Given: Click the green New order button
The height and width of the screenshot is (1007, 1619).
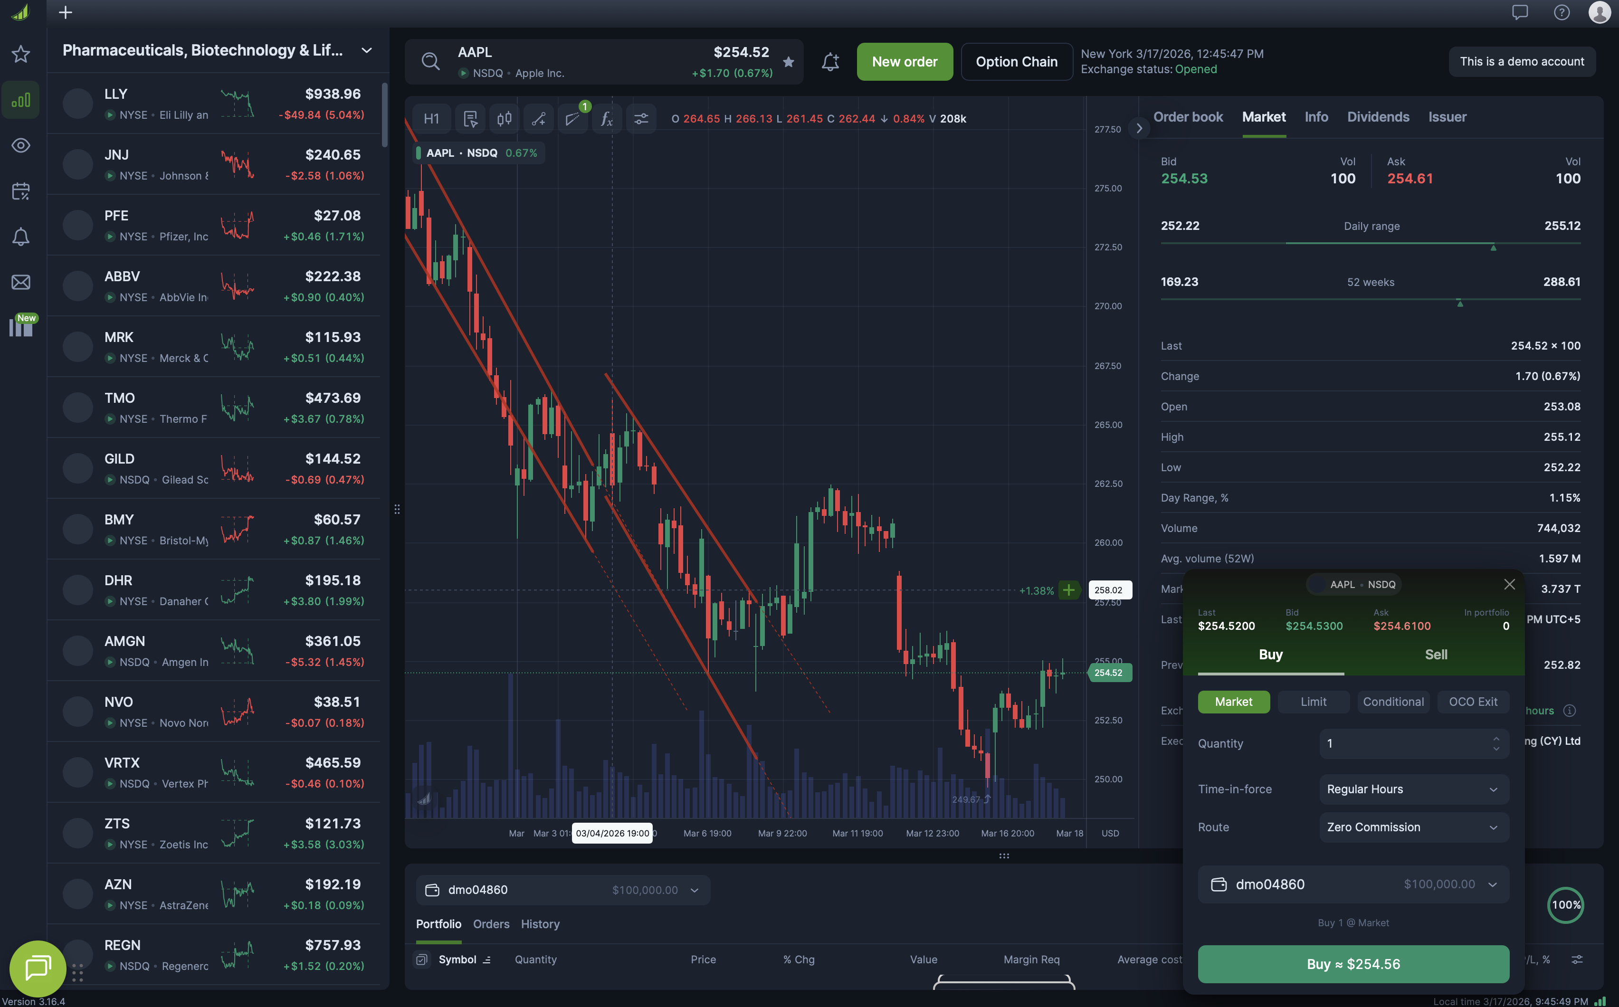Looking at the screenshot, I should pyautogui.click(x=904, y=62).
